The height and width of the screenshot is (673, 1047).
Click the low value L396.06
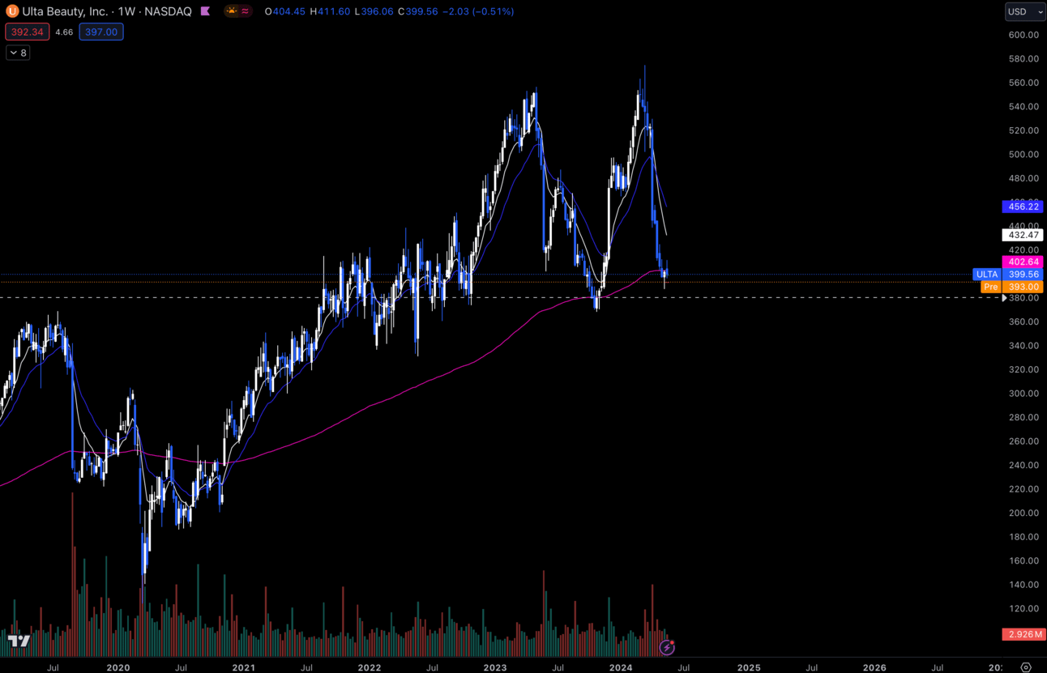[x=374, y=11]
